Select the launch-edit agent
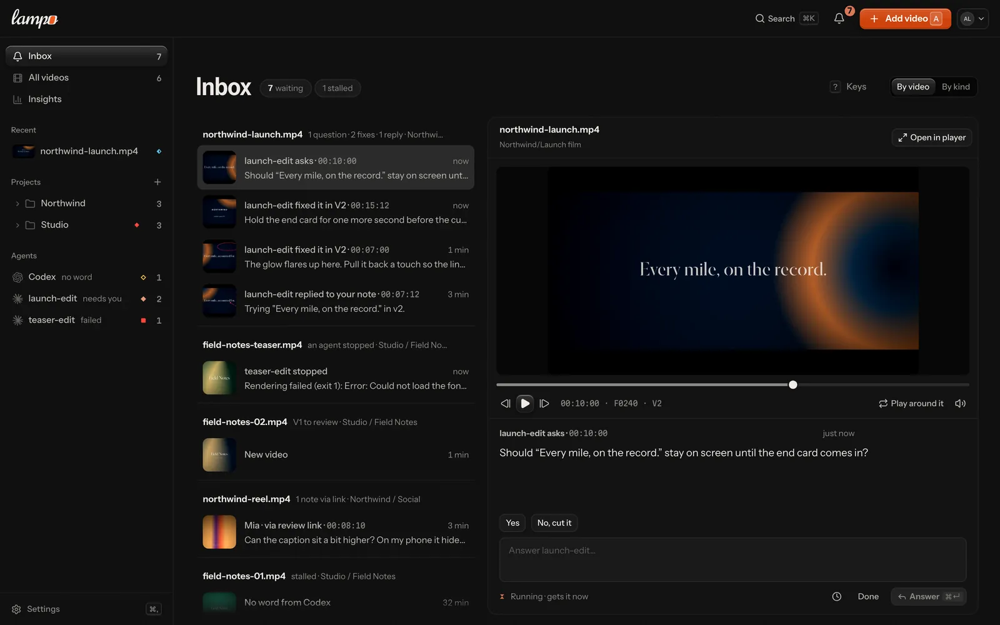 86,299
